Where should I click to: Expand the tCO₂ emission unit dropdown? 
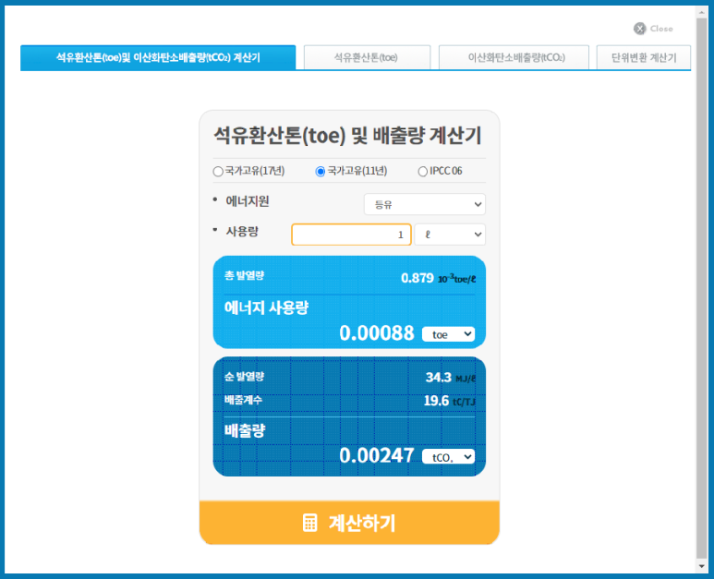[448, 456]
